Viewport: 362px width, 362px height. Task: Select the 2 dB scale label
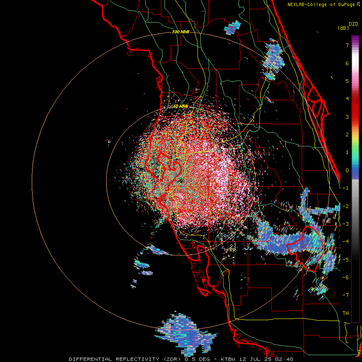pos(347,135)
